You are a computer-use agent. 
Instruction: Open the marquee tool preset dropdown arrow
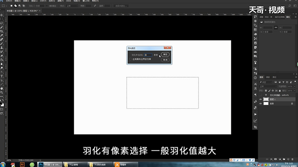click(6, 6)
